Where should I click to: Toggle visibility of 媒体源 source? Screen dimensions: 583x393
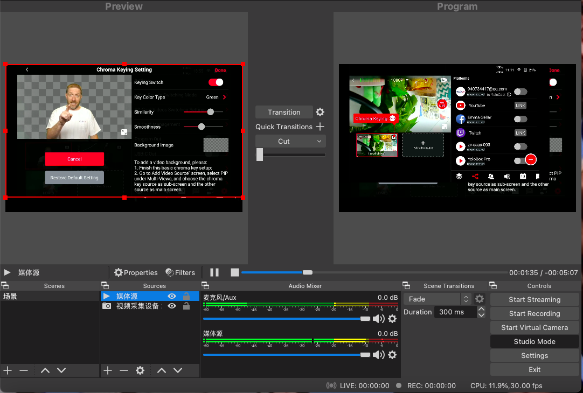172,296
